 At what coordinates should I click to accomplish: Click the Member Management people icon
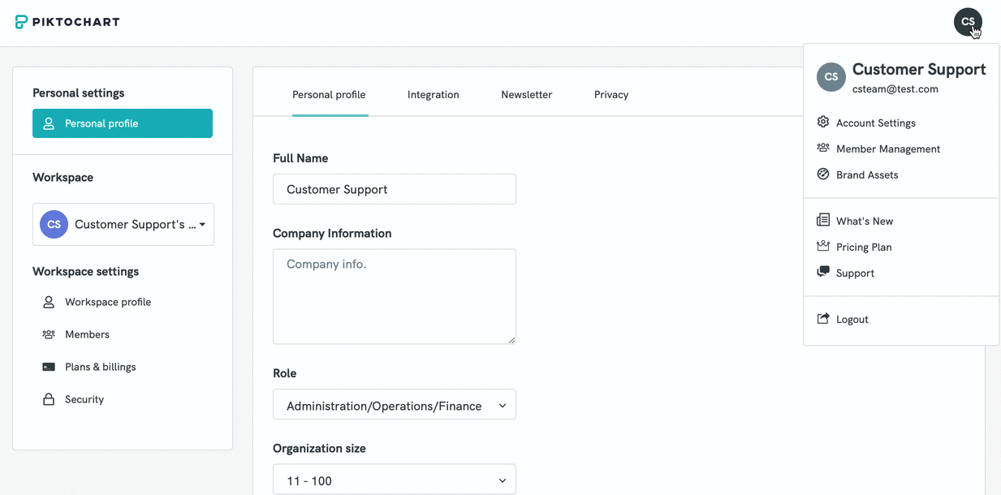coord(823,148)
